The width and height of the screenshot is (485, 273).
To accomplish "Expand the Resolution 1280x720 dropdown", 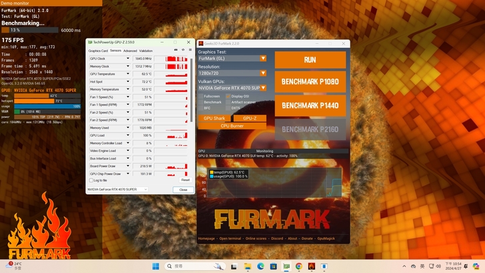I will click(x=263, y=73).
